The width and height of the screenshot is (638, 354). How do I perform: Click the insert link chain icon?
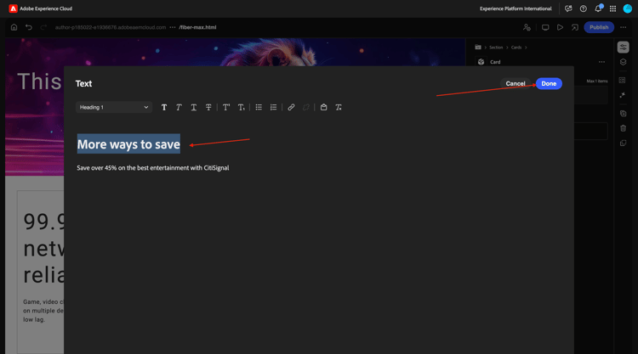(x=291, y=107)
